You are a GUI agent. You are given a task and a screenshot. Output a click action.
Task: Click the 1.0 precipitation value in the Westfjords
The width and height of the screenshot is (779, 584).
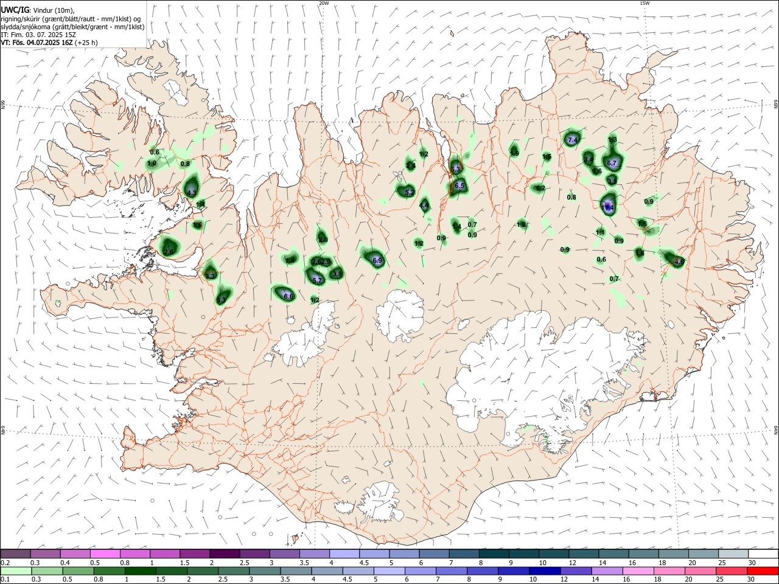click(x=152, y=164)
